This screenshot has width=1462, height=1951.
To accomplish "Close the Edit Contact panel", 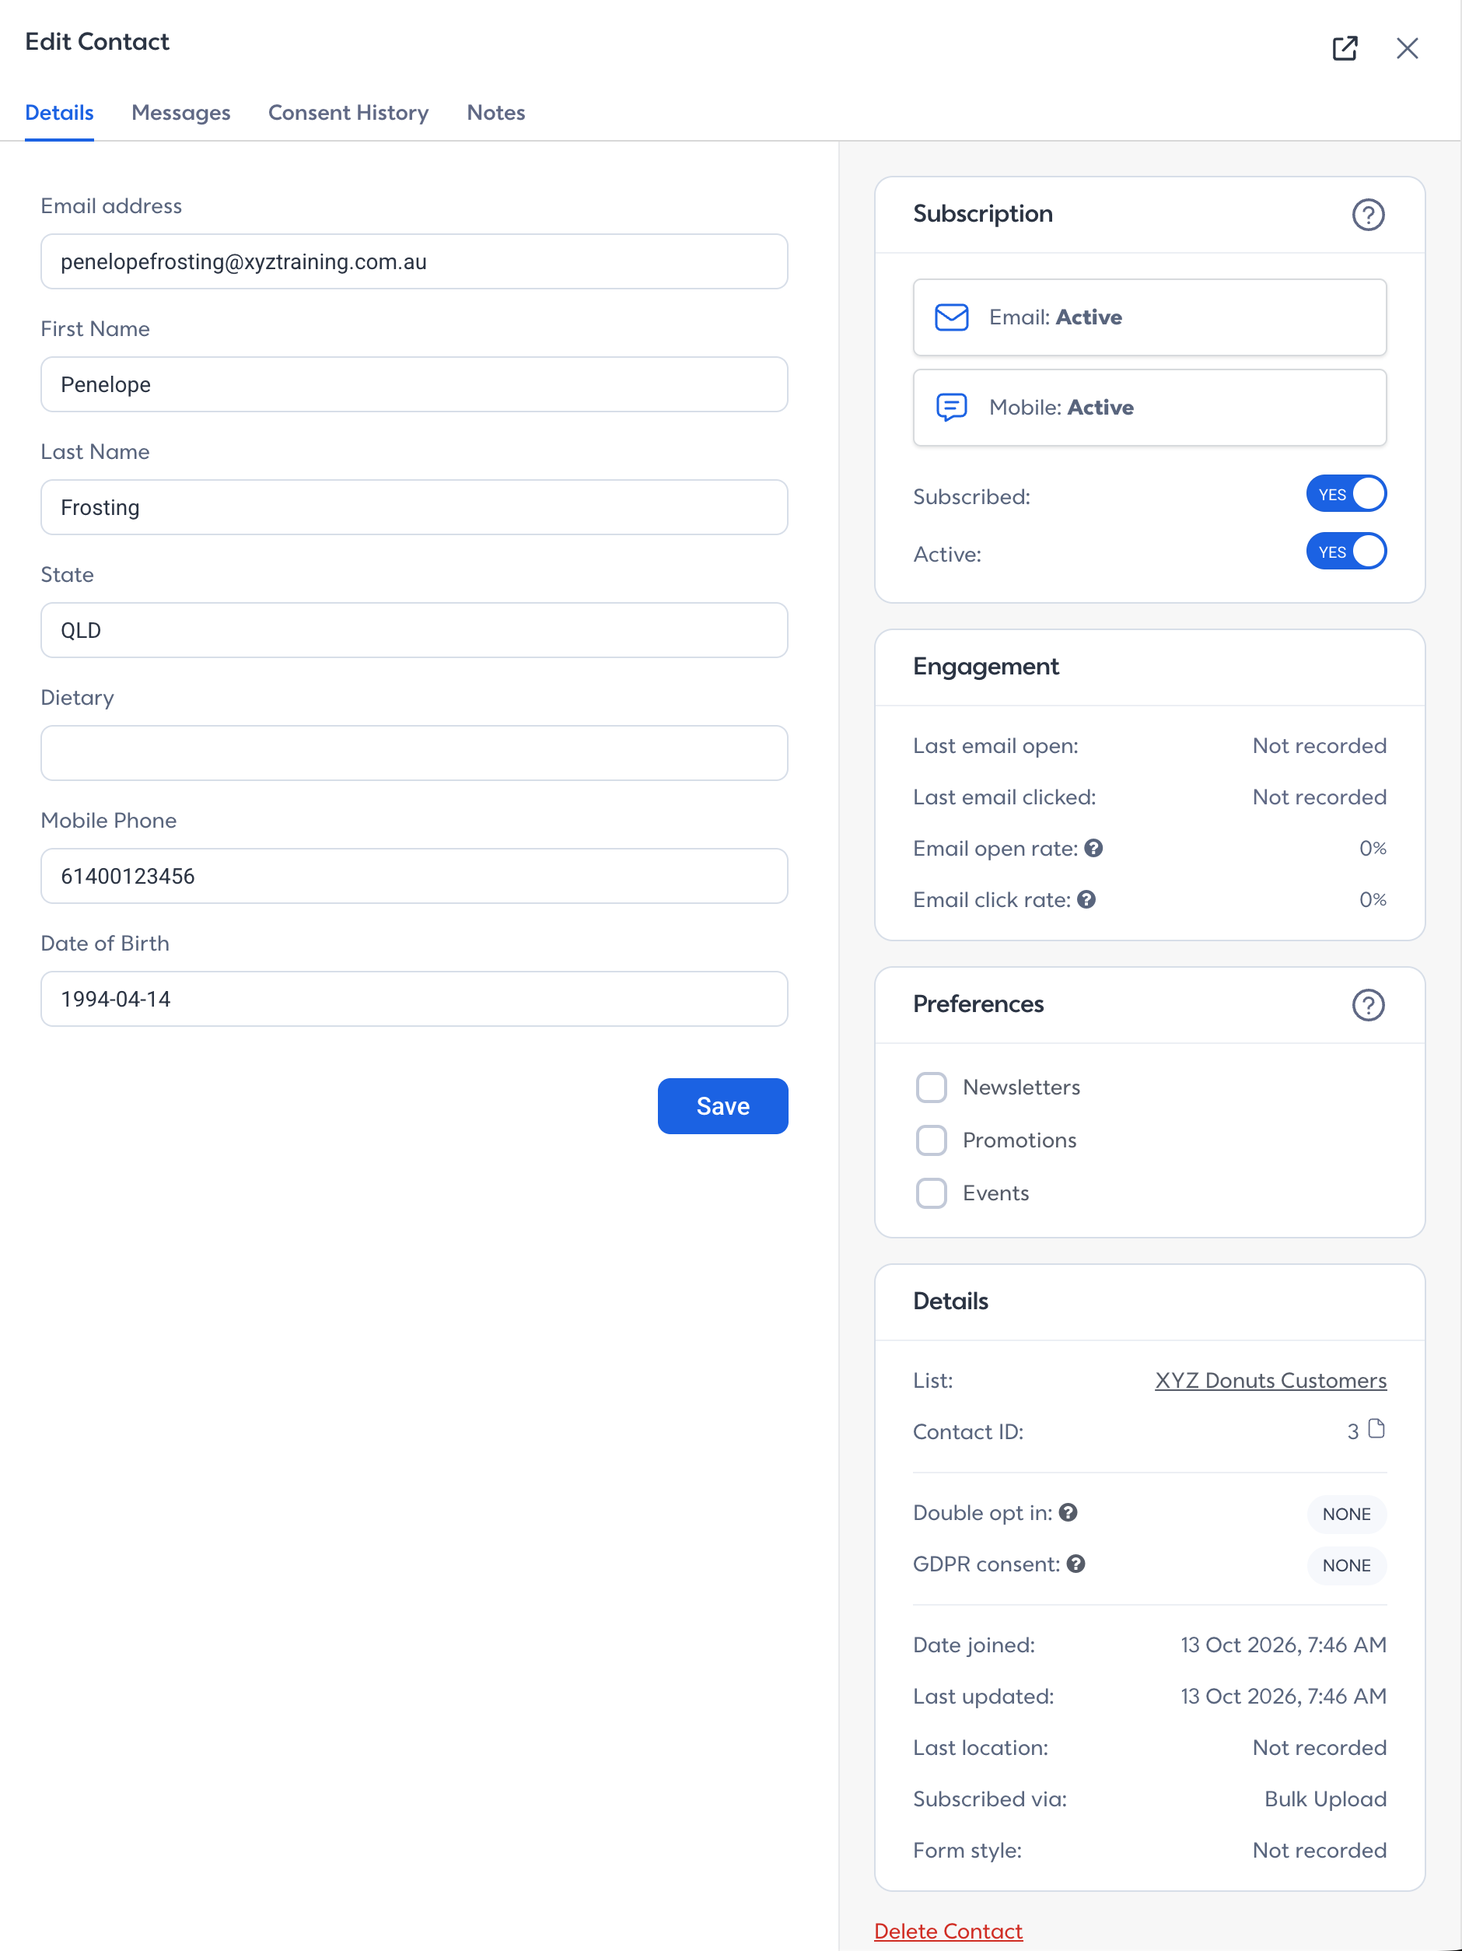I will [1407, 48].
